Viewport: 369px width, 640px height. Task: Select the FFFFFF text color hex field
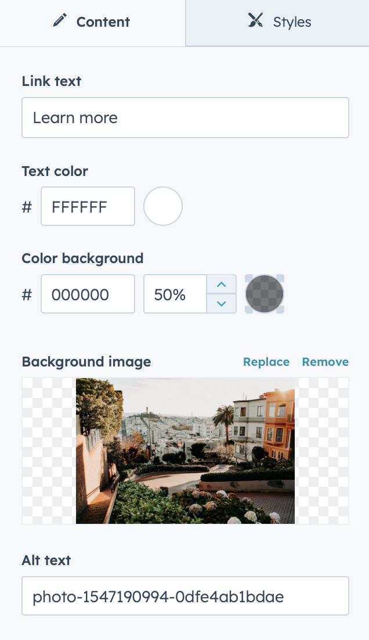pyautogui.click(x=88, y=207)
